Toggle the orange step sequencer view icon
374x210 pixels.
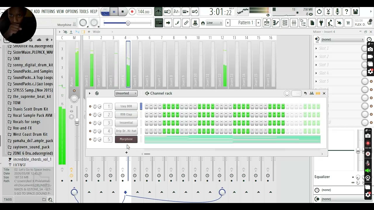[318, 93]
